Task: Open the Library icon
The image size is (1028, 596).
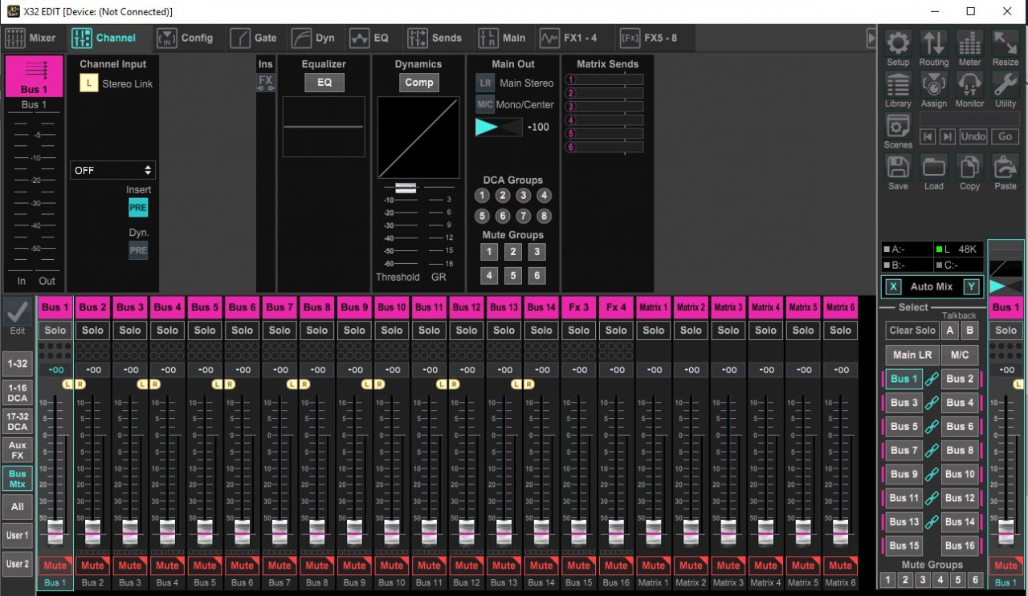Action: coord(898,84)
